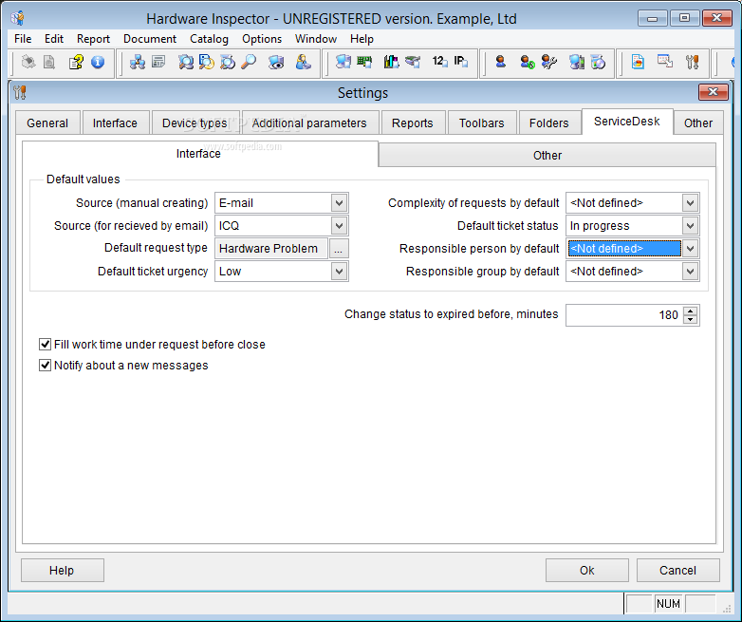Click the printer icon in the toolbar
This screenshot has height=622, width=742.
tap(28, 62)
